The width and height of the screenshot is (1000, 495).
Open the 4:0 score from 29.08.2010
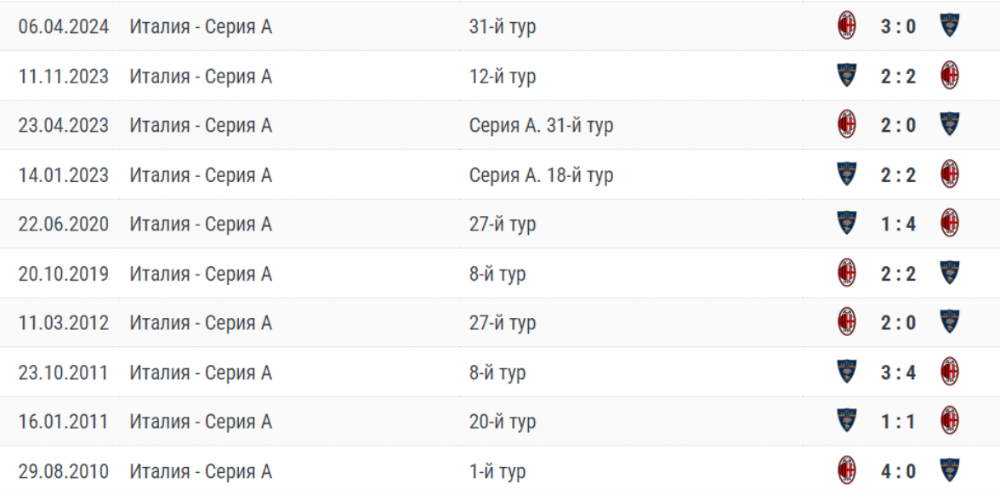pyautogui.click(x=898, y=470)
